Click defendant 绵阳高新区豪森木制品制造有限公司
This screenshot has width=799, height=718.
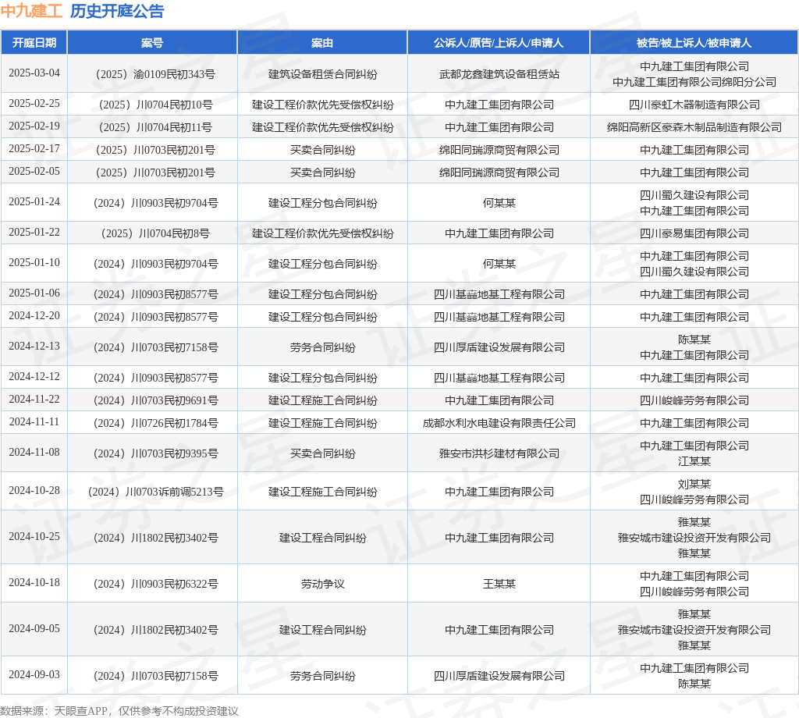[x=694, y=127]
